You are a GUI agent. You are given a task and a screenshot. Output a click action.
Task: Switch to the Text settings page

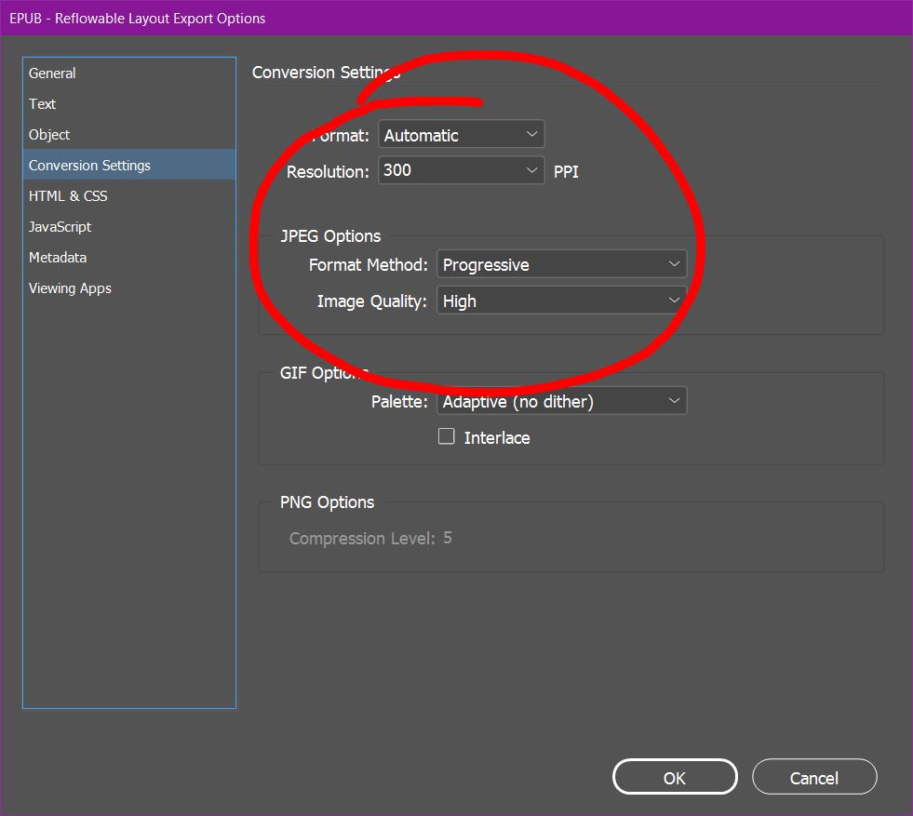click(x=42, y=103)
